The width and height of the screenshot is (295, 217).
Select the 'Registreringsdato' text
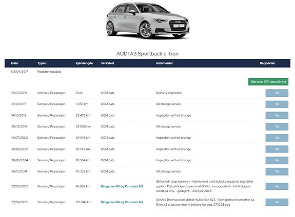point(49,72)
